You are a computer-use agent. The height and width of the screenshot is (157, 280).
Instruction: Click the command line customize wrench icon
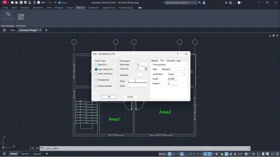point(37,148)
